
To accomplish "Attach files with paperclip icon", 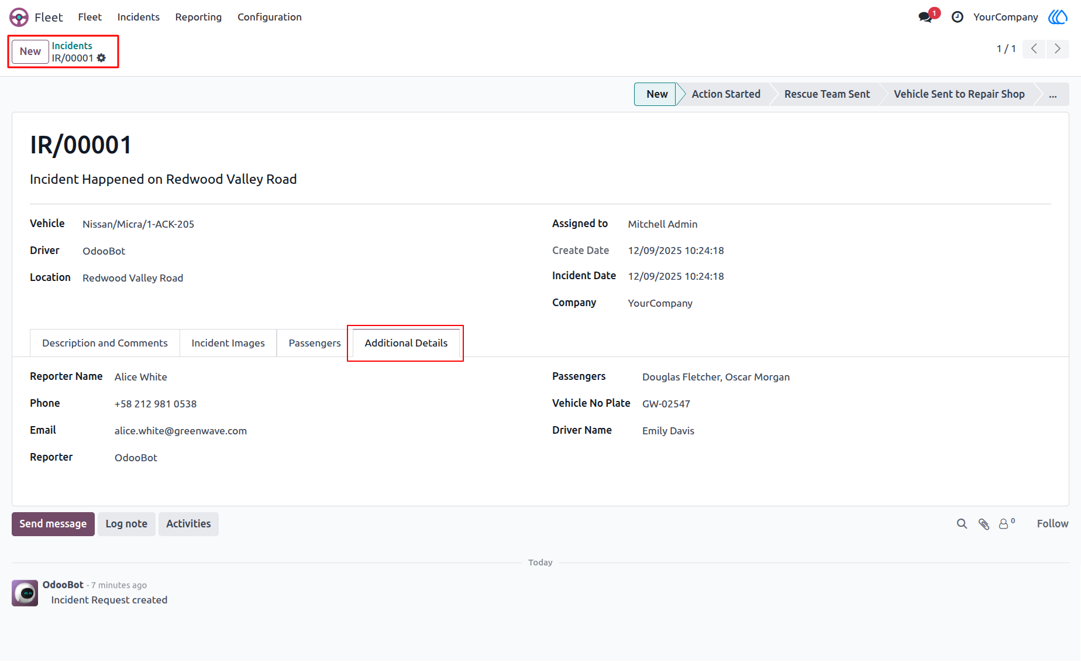I will (984, 524).
